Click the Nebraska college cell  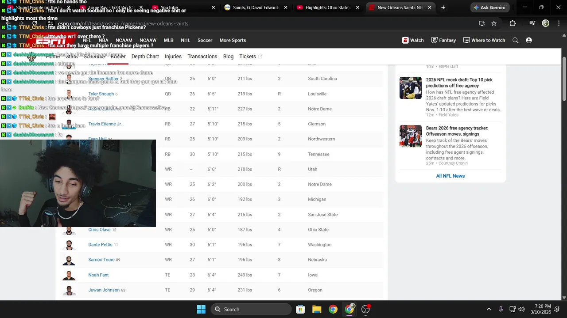pyautogui.click(x=317, y=260)
